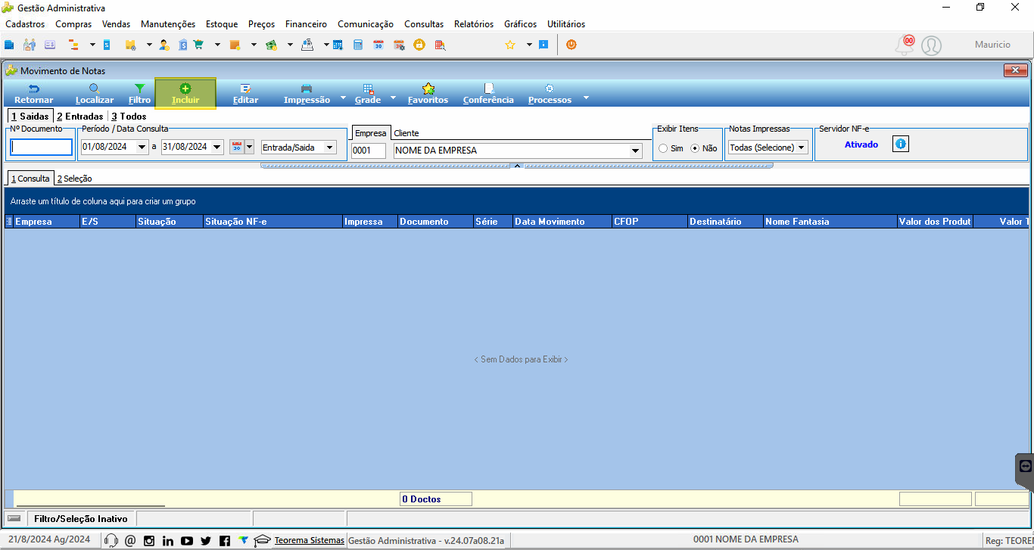
Task: Click the support headset icon in status bar
Action: tap(111, 540)
